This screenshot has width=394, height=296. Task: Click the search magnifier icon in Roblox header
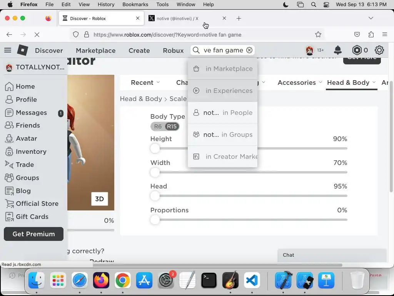coord(196,50)
